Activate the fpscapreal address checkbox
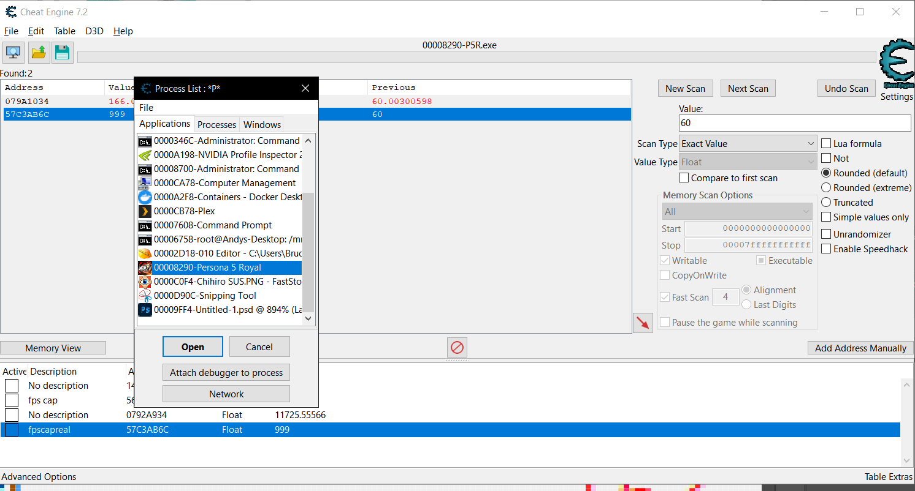Viewport: 915px width, 491px height. click(12, 430)
